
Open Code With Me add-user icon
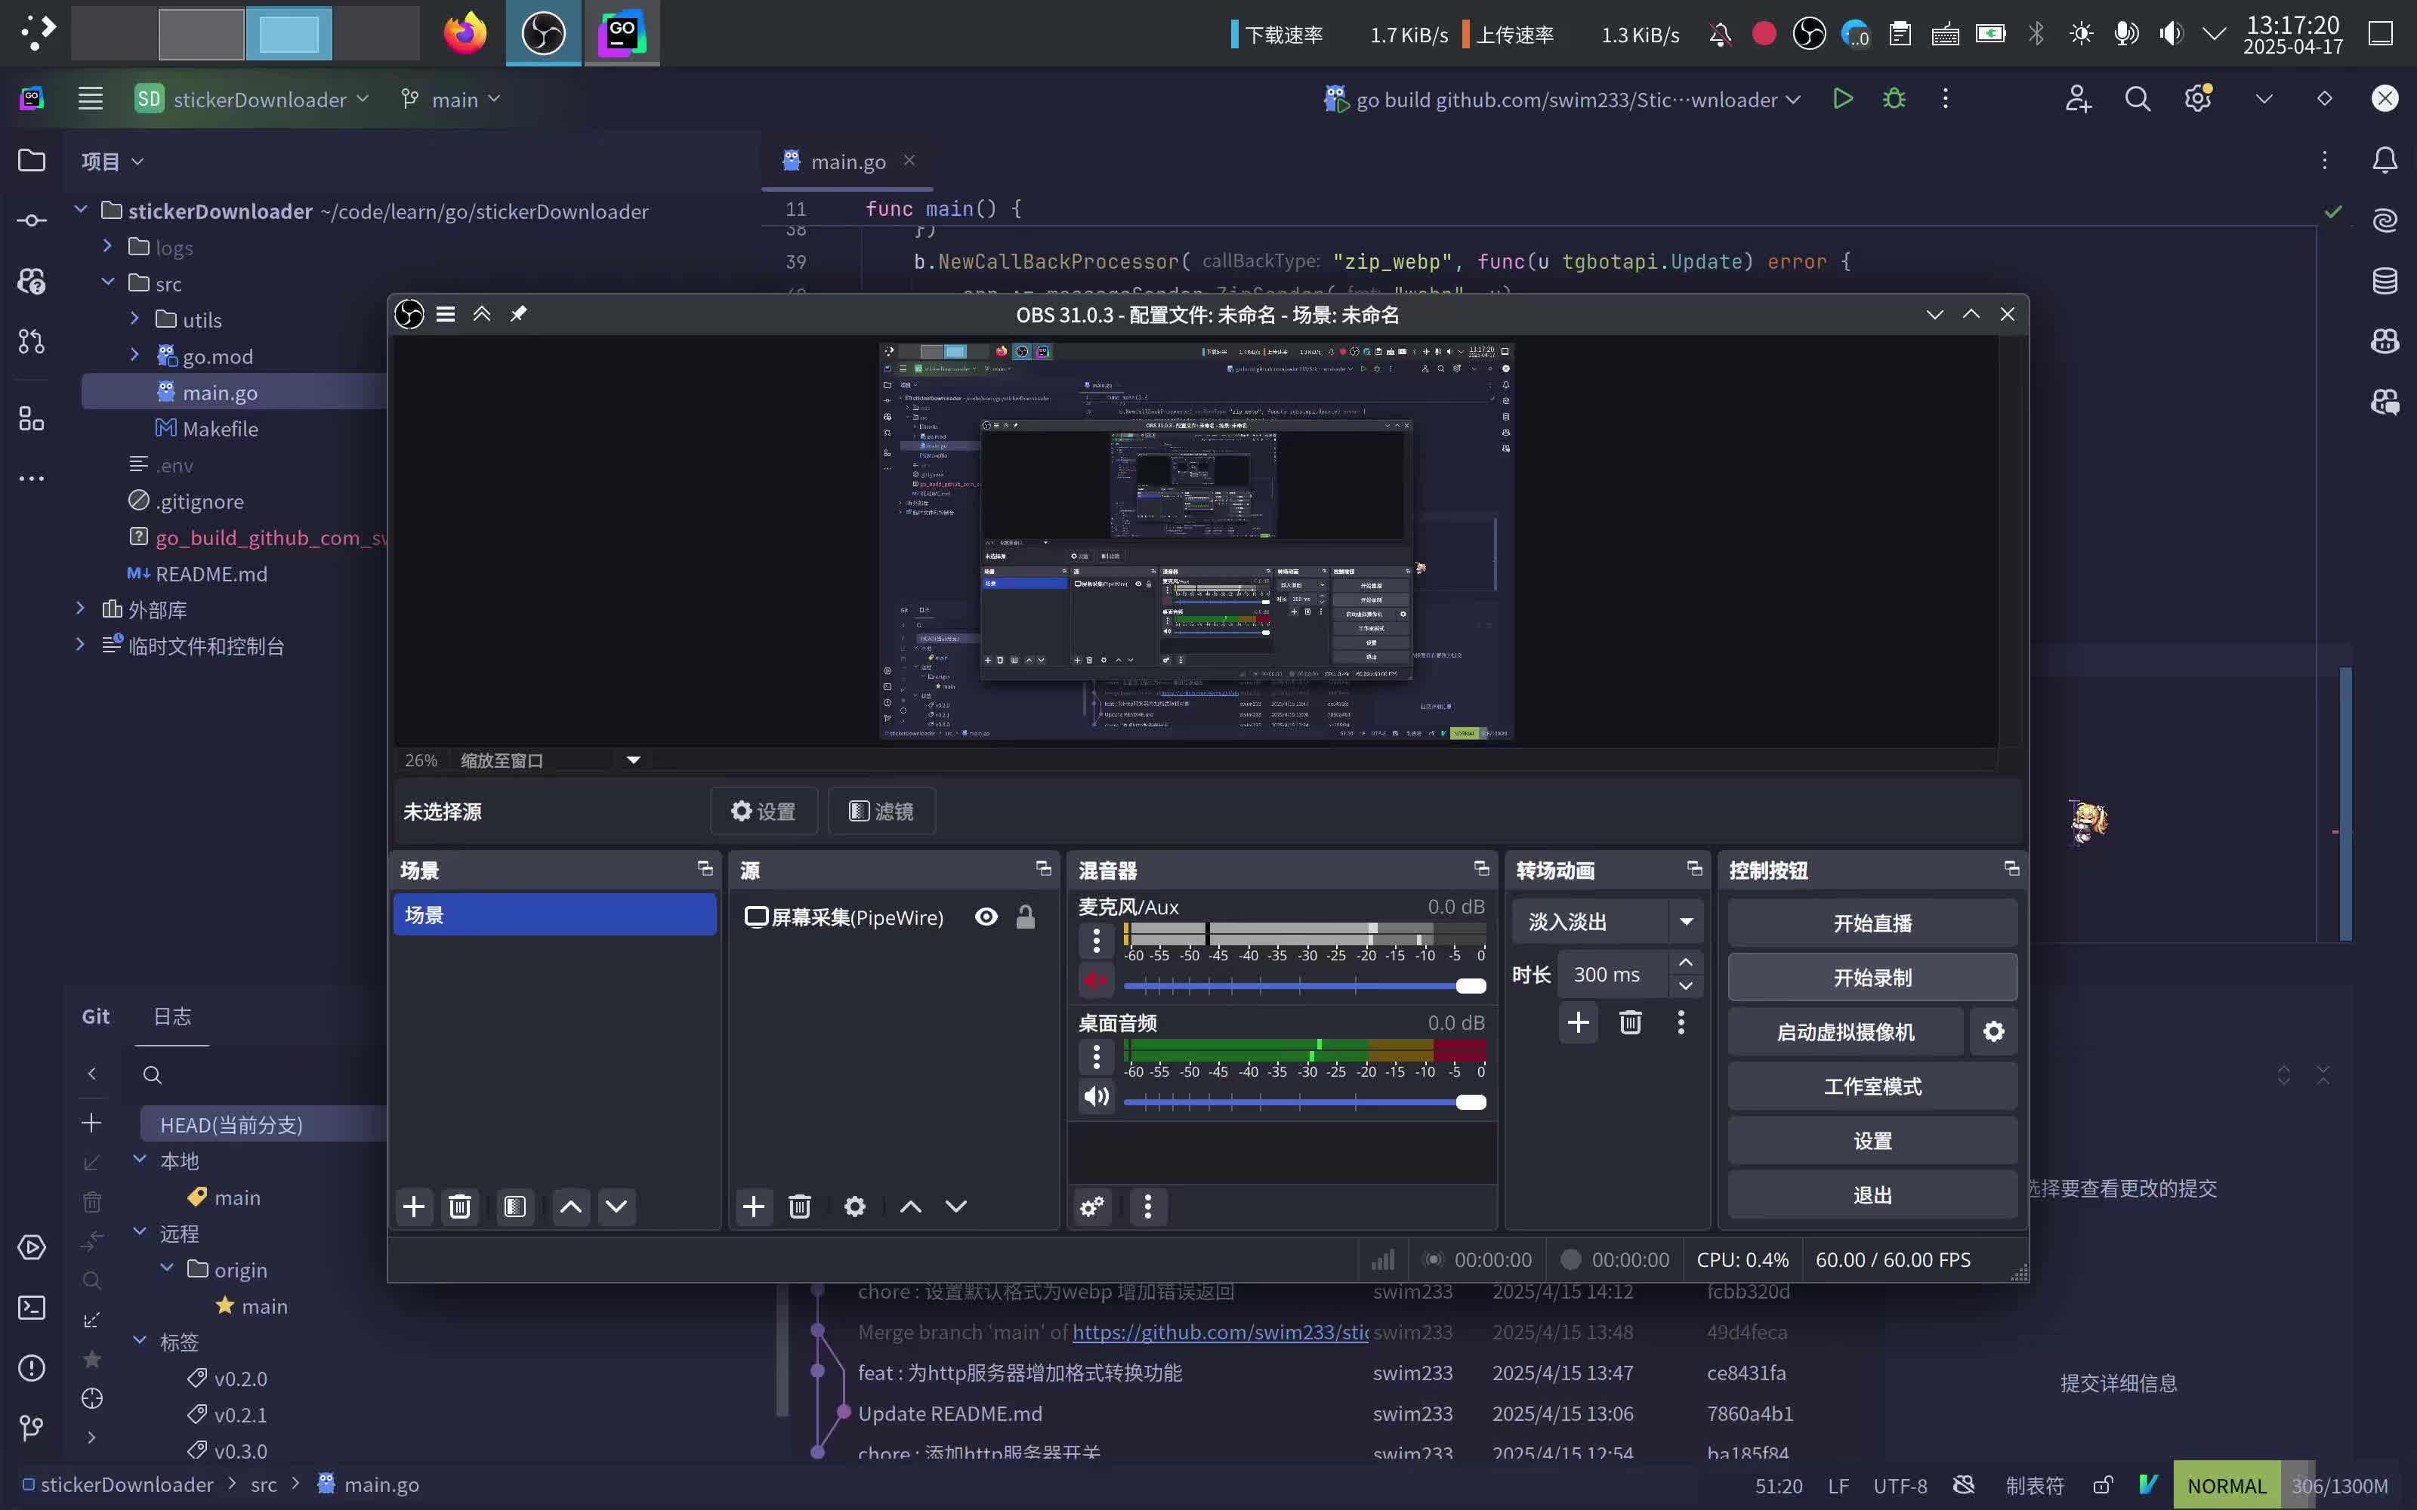[2077, 99]
